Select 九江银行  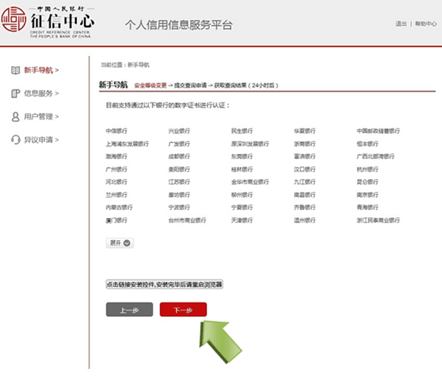305,182
